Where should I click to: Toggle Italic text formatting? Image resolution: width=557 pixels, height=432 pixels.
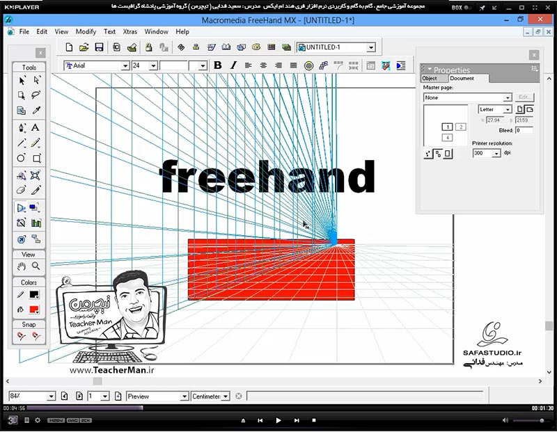click(x=233, y=65)
